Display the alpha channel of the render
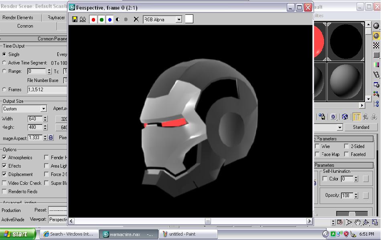 tap(118, 19)
